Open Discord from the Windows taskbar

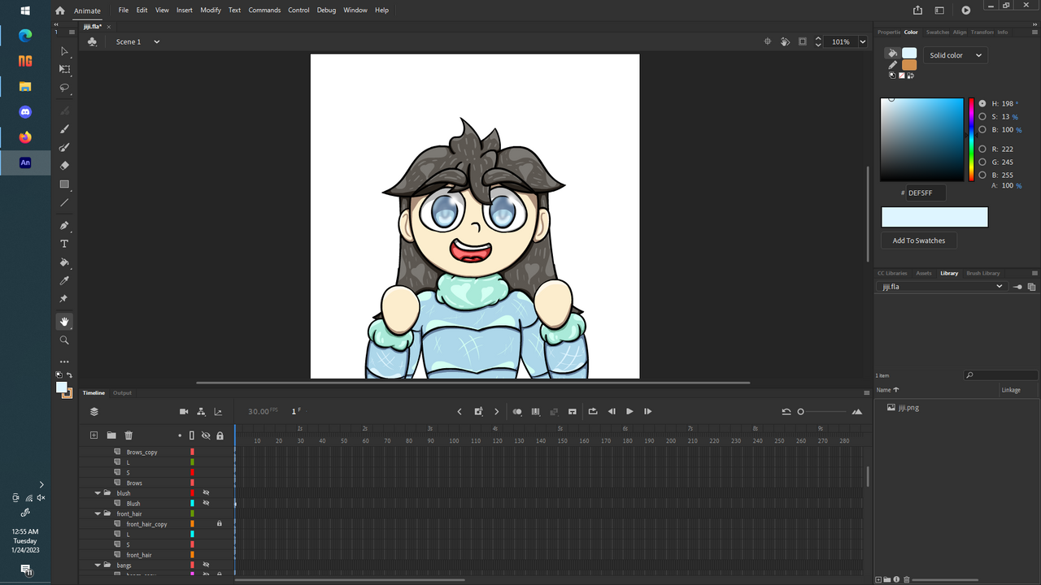[x=25, y=111]
